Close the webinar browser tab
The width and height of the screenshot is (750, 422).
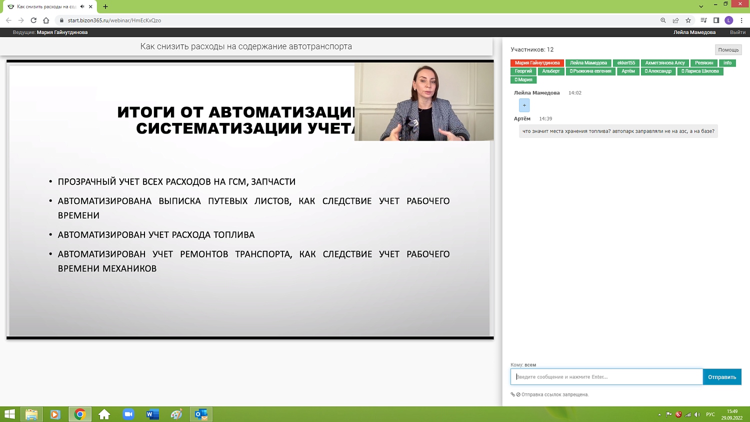pyautogui.click(x=90, y=6)
